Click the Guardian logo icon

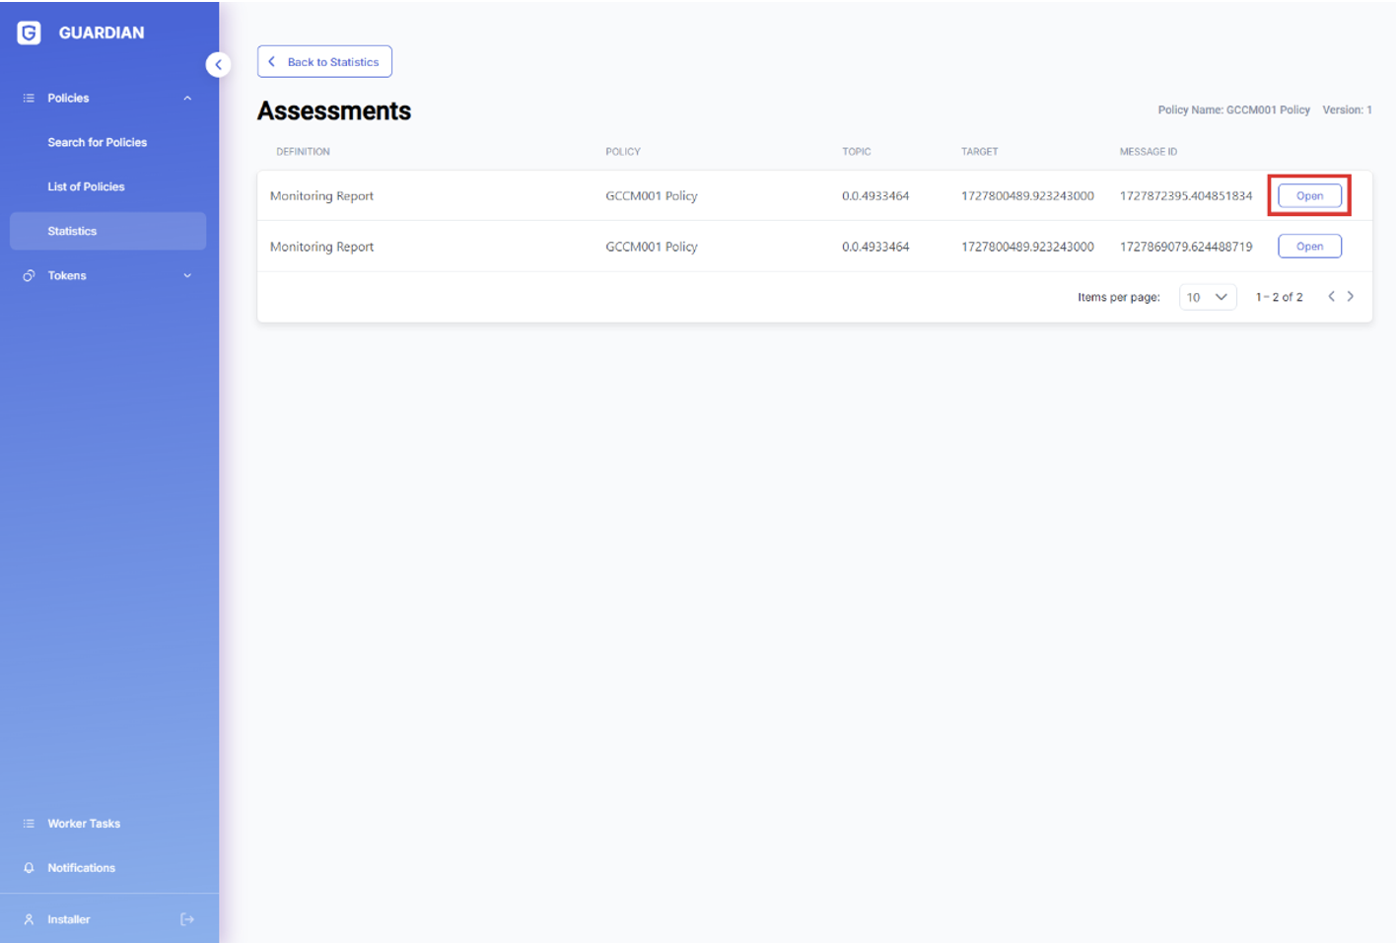point(30,33)
